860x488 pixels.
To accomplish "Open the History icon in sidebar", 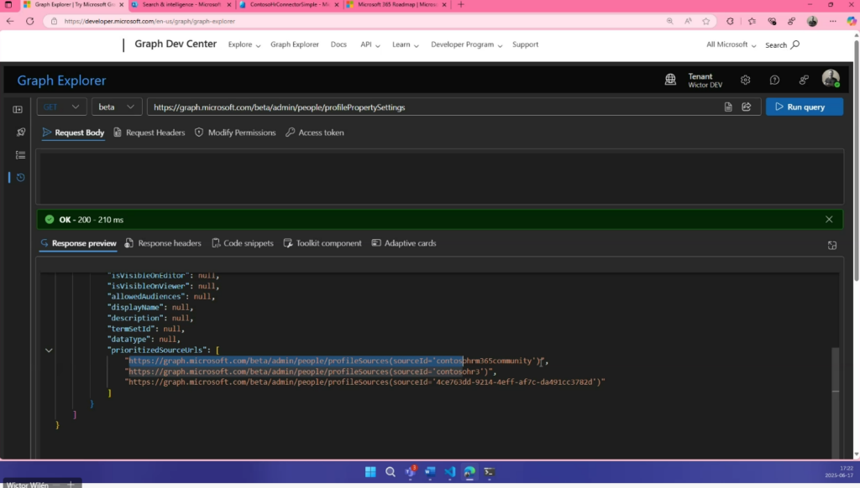I will click(20, 178).
